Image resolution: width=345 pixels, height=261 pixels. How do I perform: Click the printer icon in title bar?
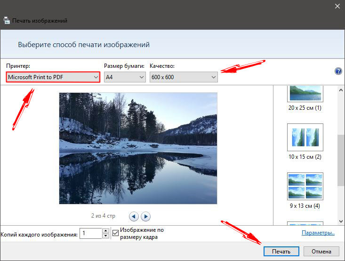pyautogui.click(x=7, y=20)
